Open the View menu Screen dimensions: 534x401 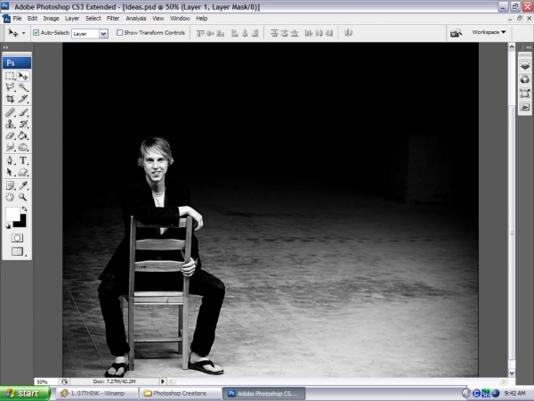(x=158, y=19)
